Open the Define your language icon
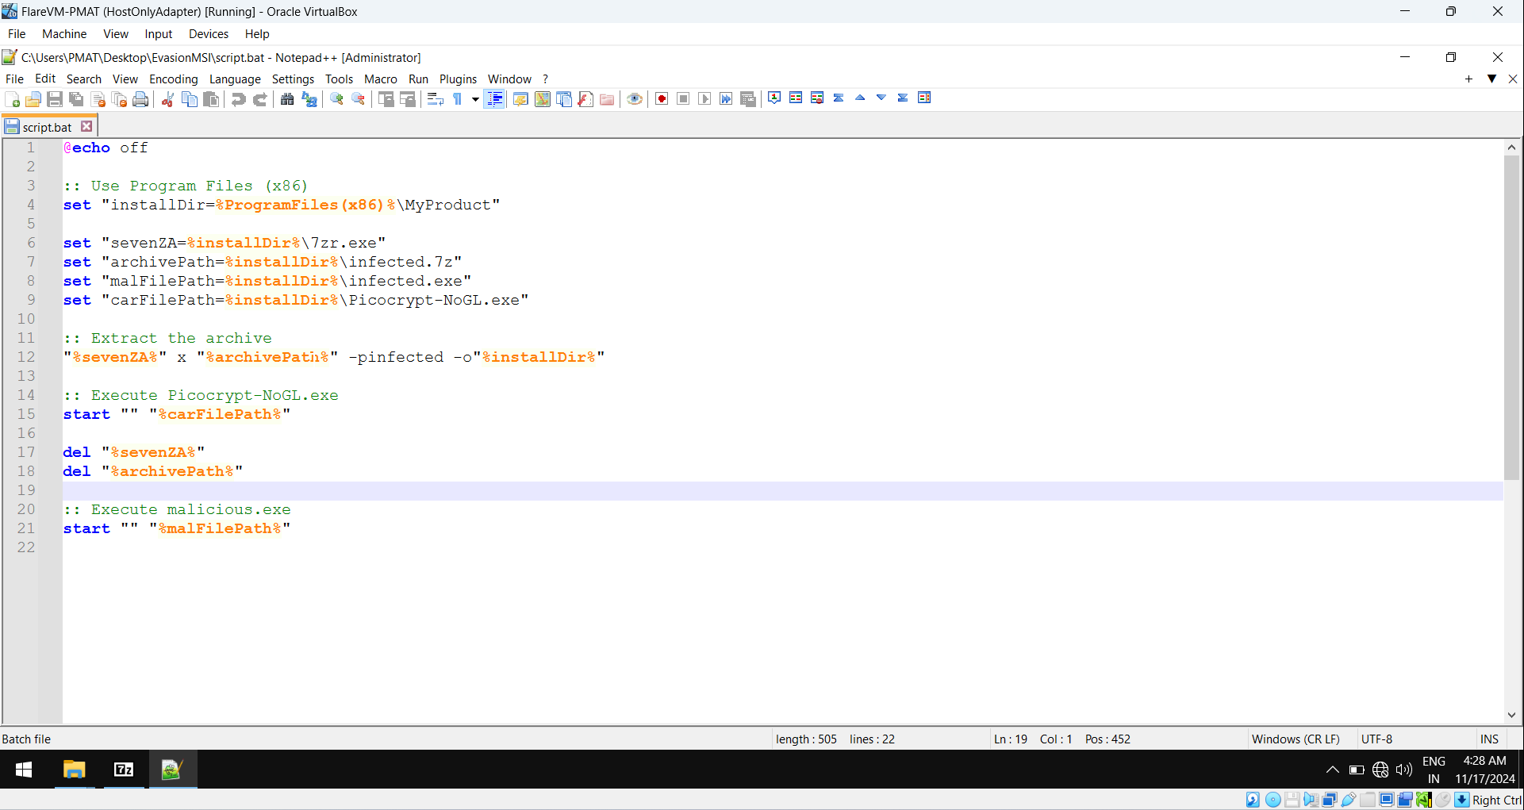This screenshot has width=1524, height=810. pyautogui.click(x=520, y=99)
